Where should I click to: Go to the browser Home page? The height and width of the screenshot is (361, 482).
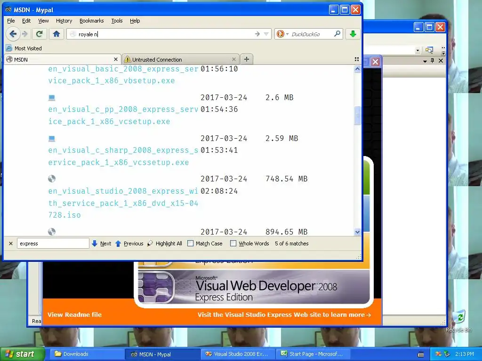(x=56, y=34)
